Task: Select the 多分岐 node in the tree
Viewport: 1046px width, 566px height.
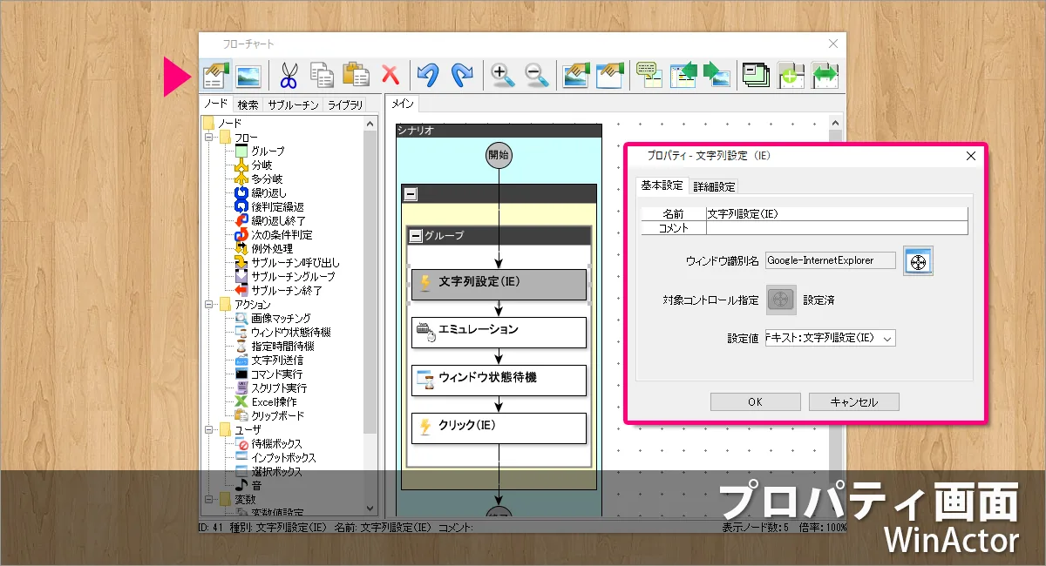Action: coord(267,179)
